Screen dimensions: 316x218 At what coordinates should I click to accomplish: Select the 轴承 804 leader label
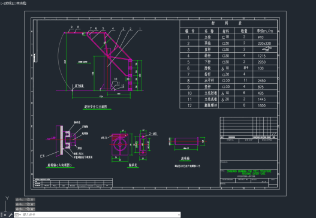(79, 154)
